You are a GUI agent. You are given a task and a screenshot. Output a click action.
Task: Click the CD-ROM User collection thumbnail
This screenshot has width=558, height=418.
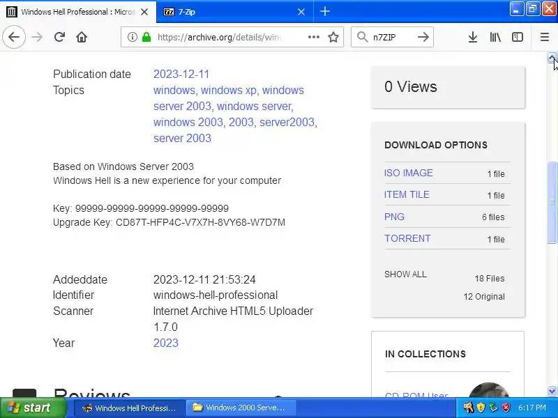488,390
